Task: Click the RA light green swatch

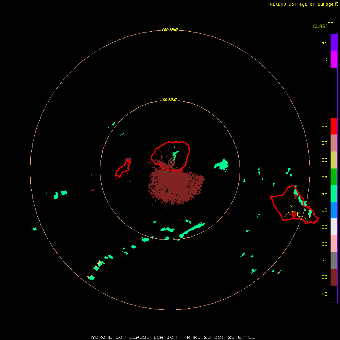Action: 334,193
